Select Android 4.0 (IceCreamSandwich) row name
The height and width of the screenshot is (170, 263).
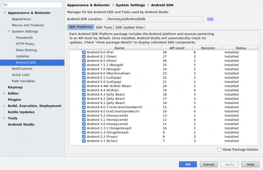tap(113, 111)
